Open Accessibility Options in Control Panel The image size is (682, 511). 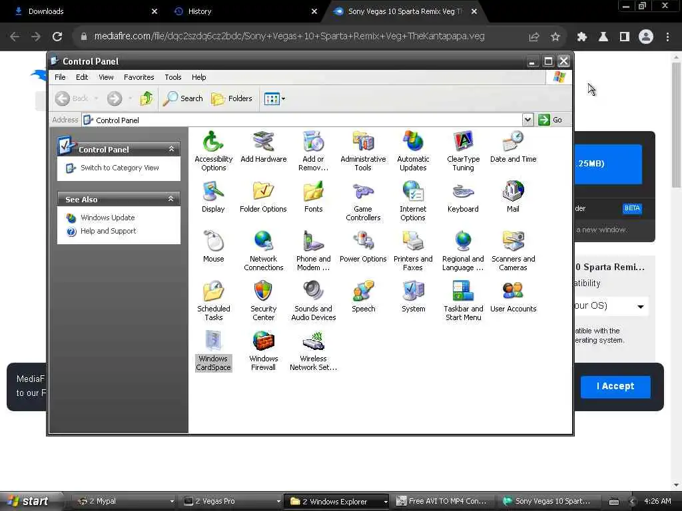coord(213,151)
